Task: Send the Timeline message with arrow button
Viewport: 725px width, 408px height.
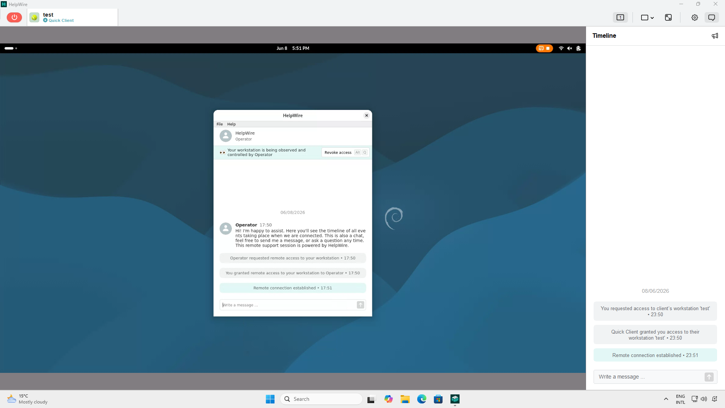Action: pyautogui.click(x=709, y=377)
